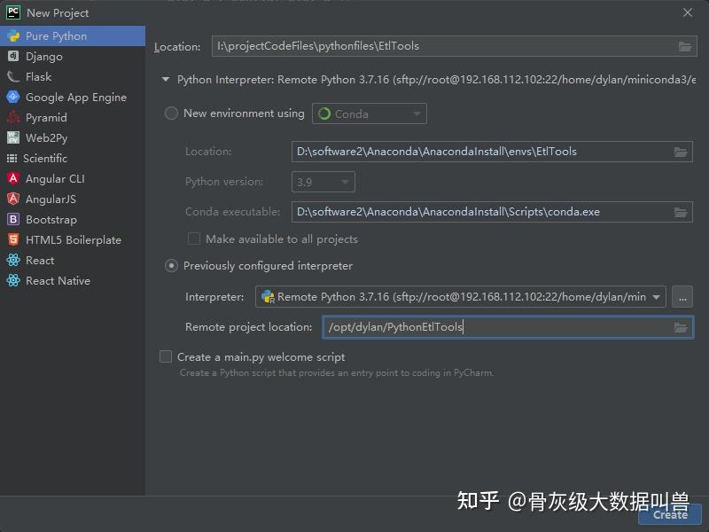Enable Make available to all projects
The image size is (709, 532).
[192, 239]
